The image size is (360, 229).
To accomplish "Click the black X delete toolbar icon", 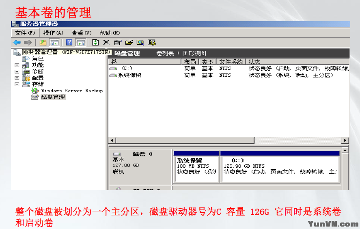I will [106, 43].
